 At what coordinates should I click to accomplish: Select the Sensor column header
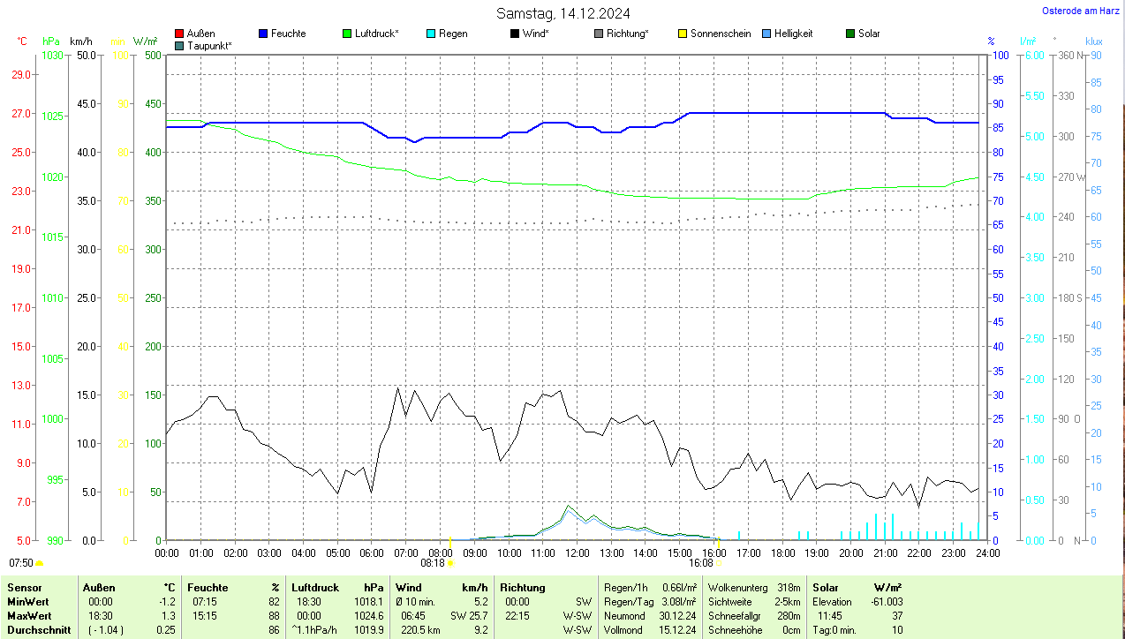point(23,587)
